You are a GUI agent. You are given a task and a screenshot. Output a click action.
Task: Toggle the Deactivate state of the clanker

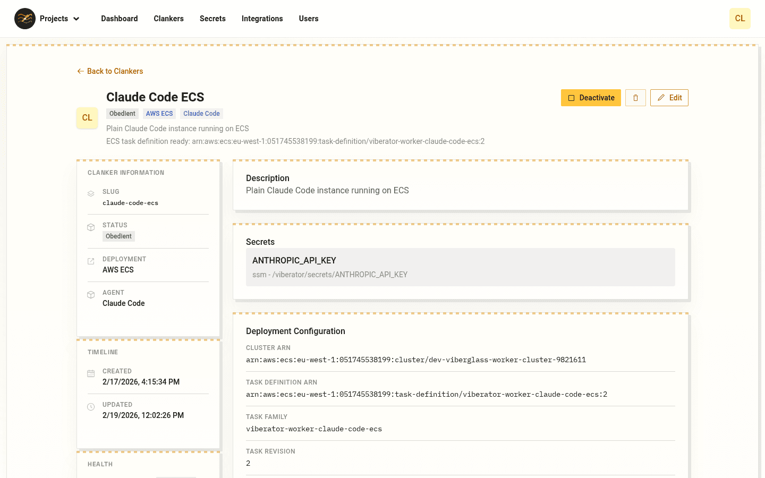click(x=591, y=98)
